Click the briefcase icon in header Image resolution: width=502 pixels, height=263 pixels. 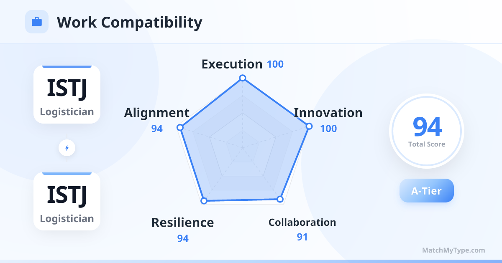pos(37,22)
